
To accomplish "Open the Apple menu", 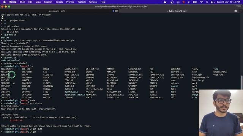I will [x=4, y=2].
